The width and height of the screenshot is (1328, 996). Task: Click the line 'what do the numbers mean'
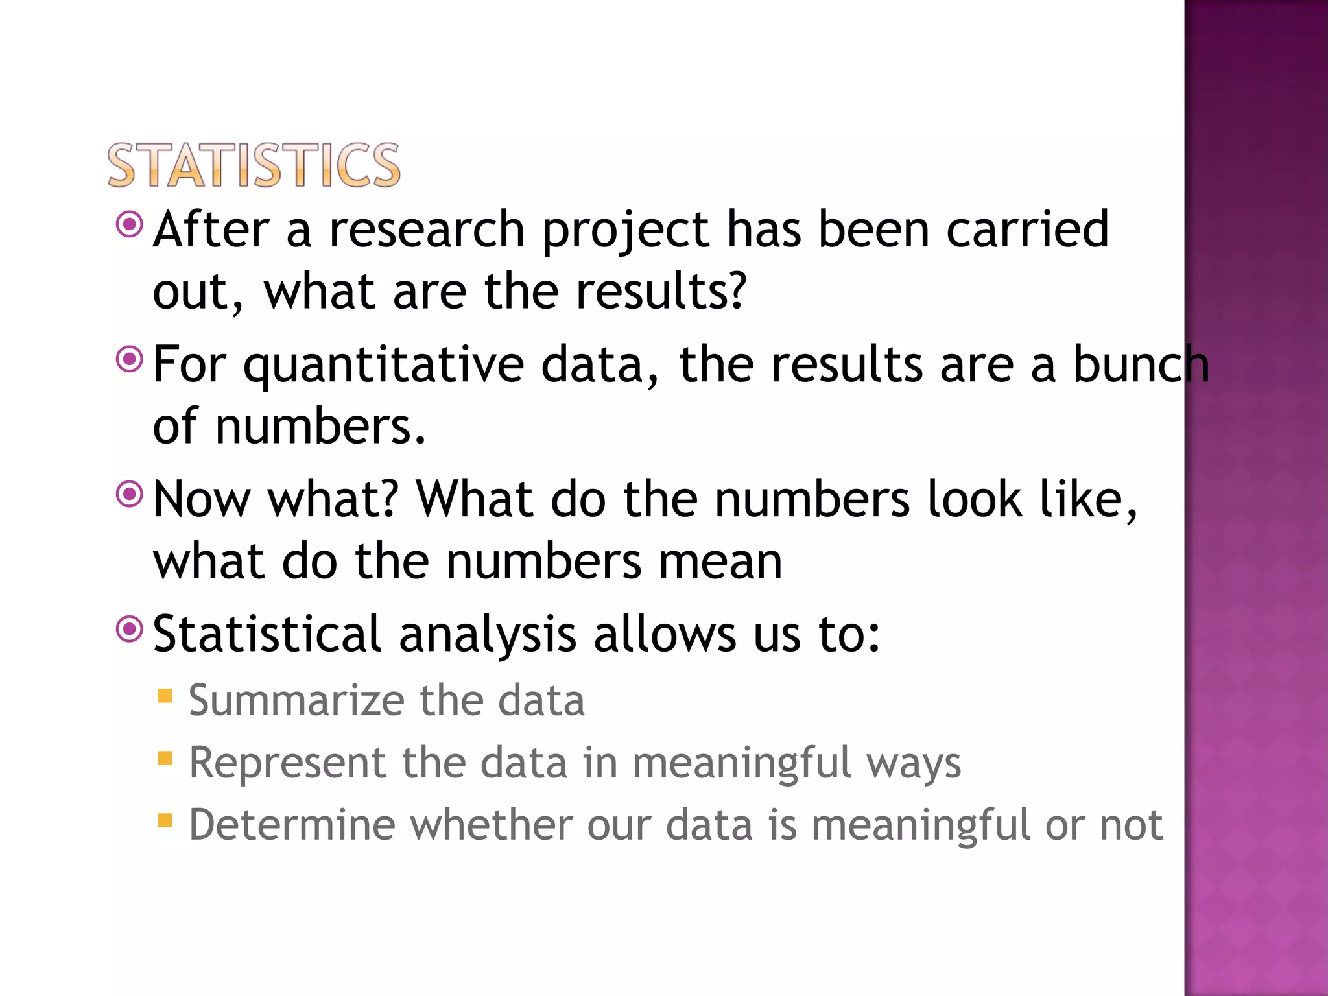pyautogui.click(x=468, y=562)
